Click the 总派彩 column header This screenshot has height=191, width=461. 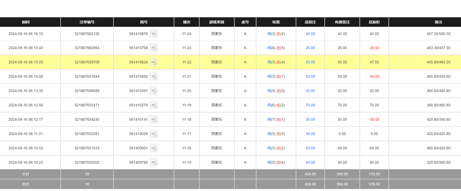[374, 22]
